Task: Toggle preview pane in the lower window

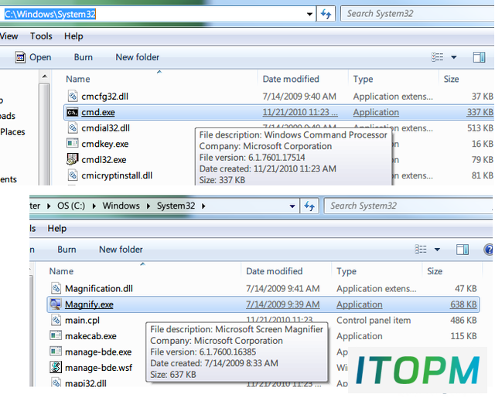Action: pyautogui.click(x=463, y=250)
